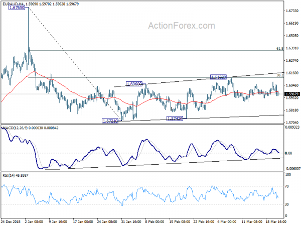
Task: Click the 8 Feb 00:00 date label
Action: 156,221
